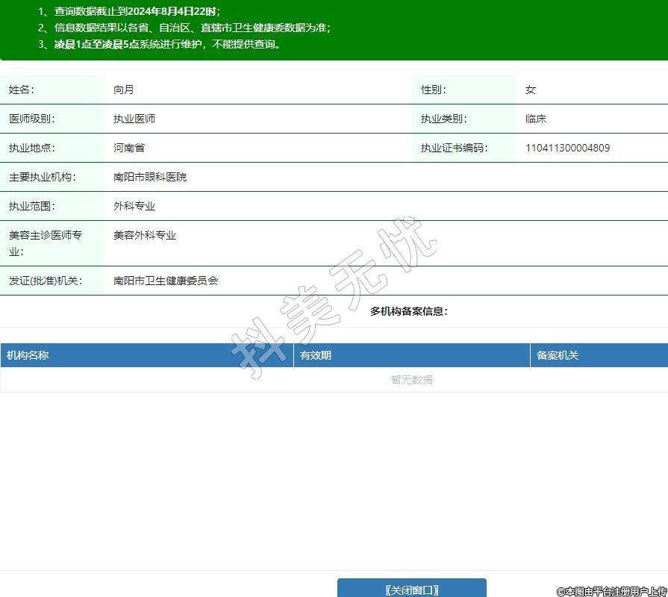The height and width of the screenshot is (597, 668).
Task: Click the 暂无数据 empty table row
Action: click(411, 379)
